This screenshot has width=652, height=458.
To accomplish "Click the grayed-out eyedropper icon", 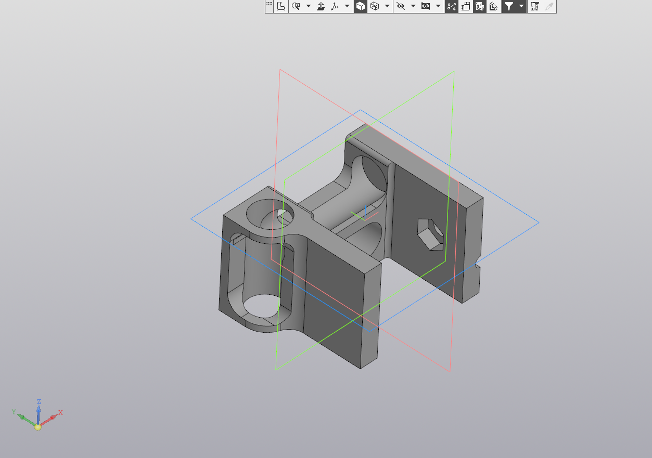I will click(x=548, y=6).
